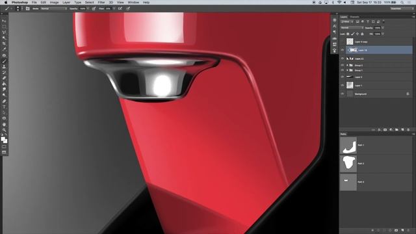Select the Quick Selection tool

click(x=4, y=38)
